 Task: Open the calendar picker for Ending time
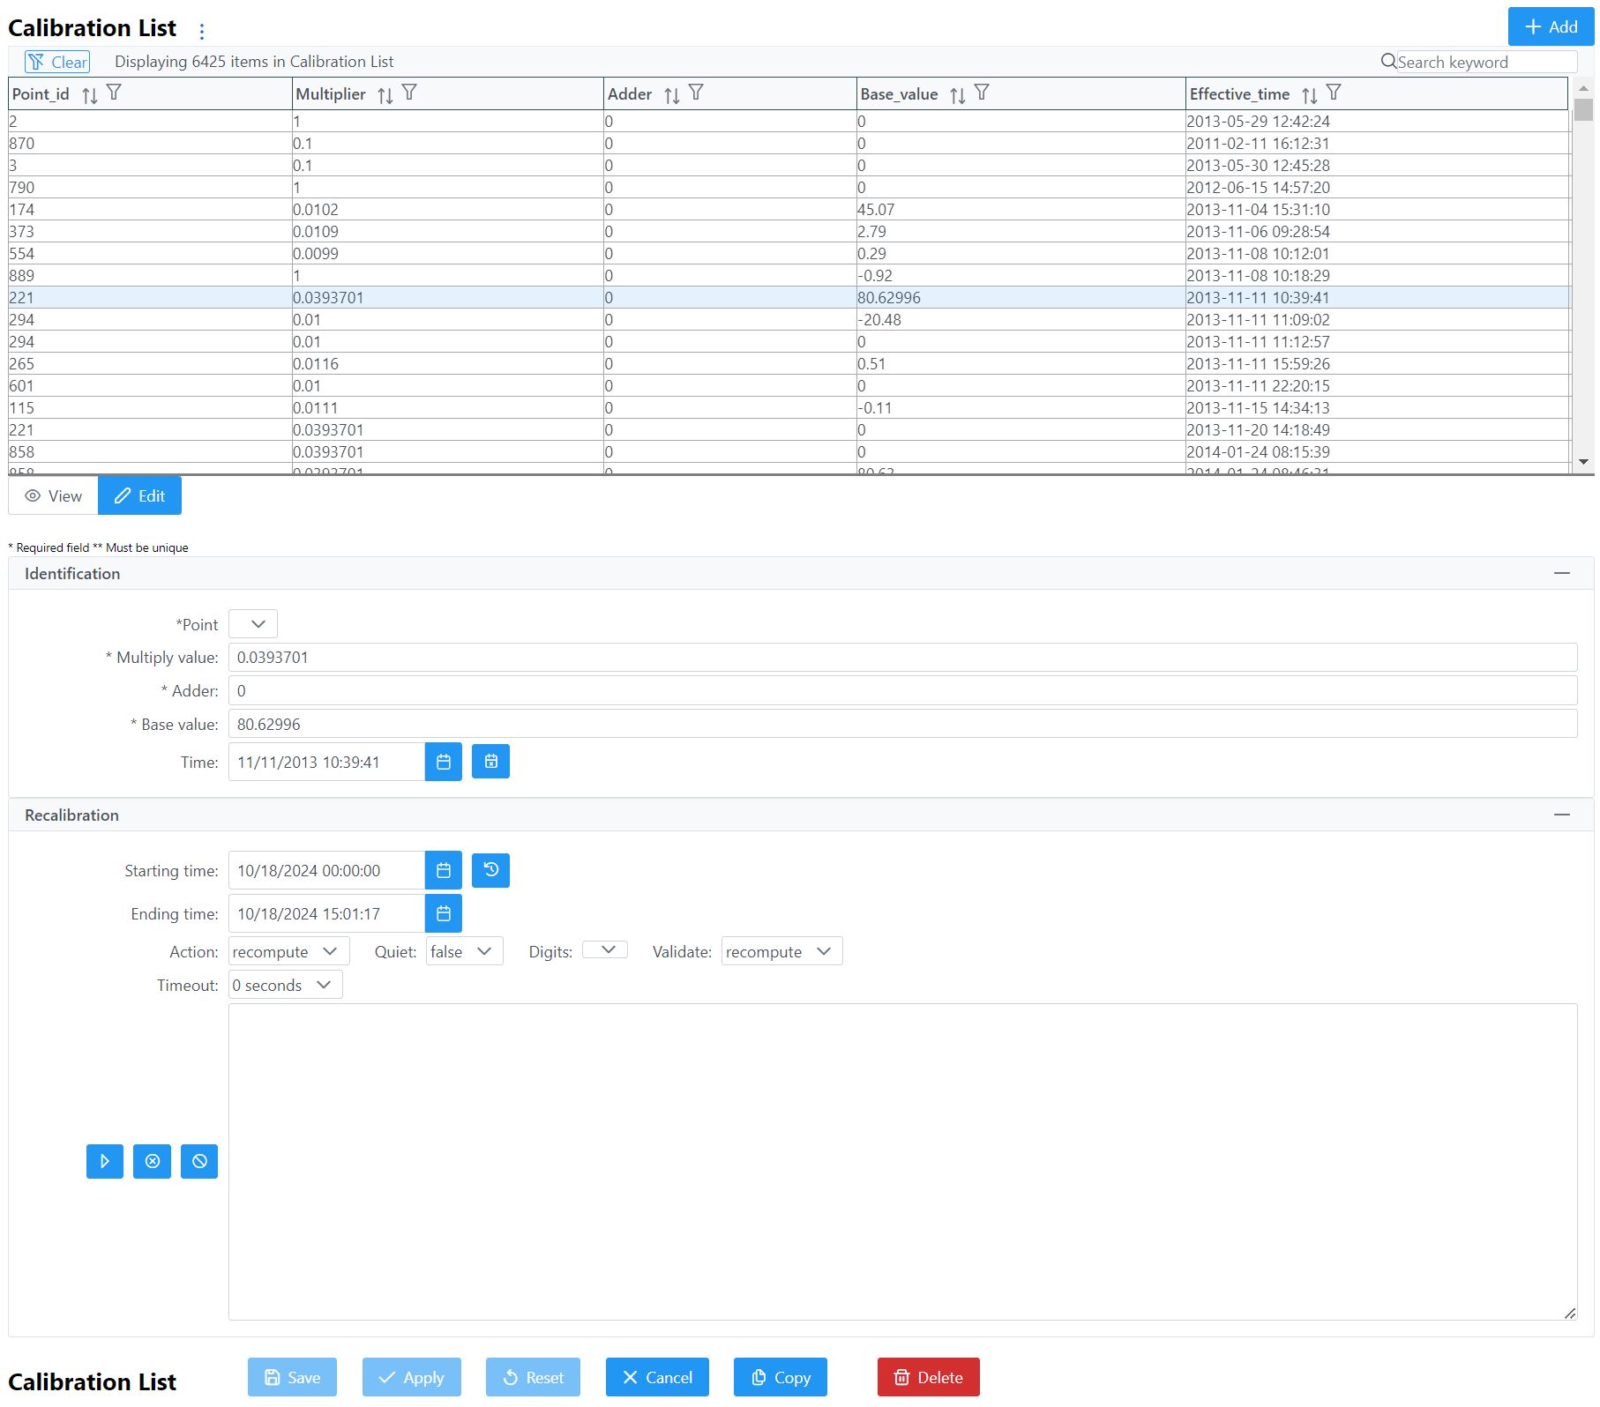click(444, 913)
